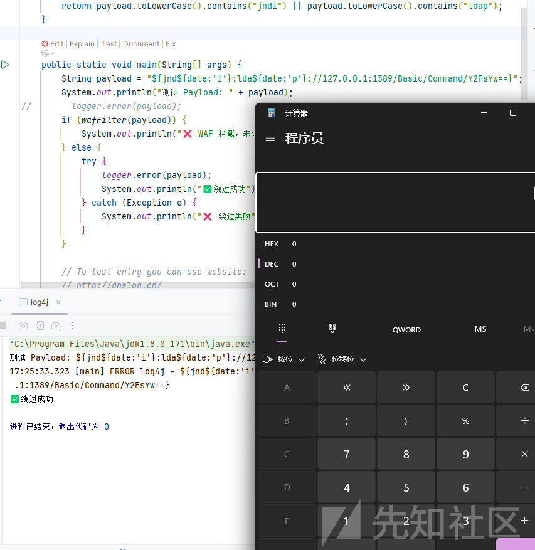Click the Edit inline action link
Viewport: 535px width, 550px height.
click(56, 44)
